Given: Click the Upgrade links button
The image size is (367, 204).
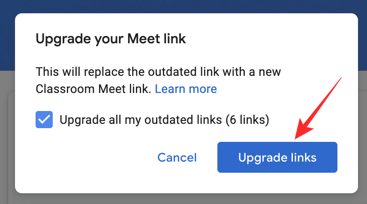Looking at the screenshot, I should click(277, 157).
